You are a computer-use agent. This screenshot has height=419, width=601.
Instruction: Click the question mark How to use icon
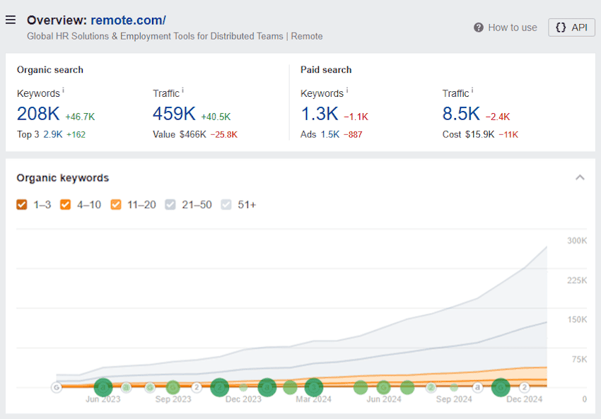pos(479,28)
